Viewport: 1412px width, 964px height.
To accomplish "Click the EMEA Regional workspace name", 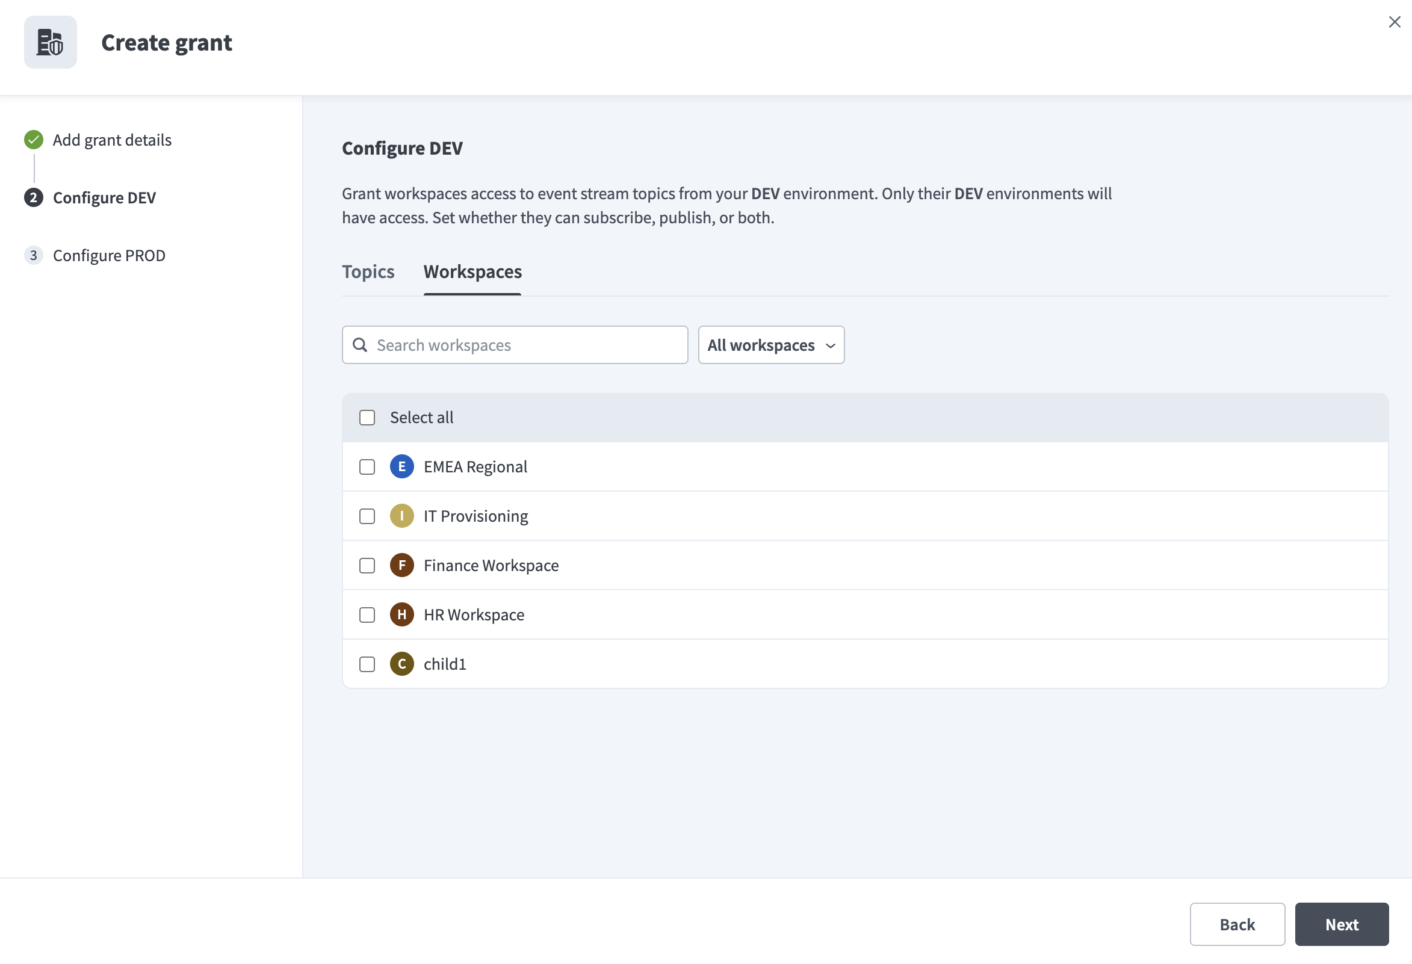I will pyautogui.click(x=475, y=467).
